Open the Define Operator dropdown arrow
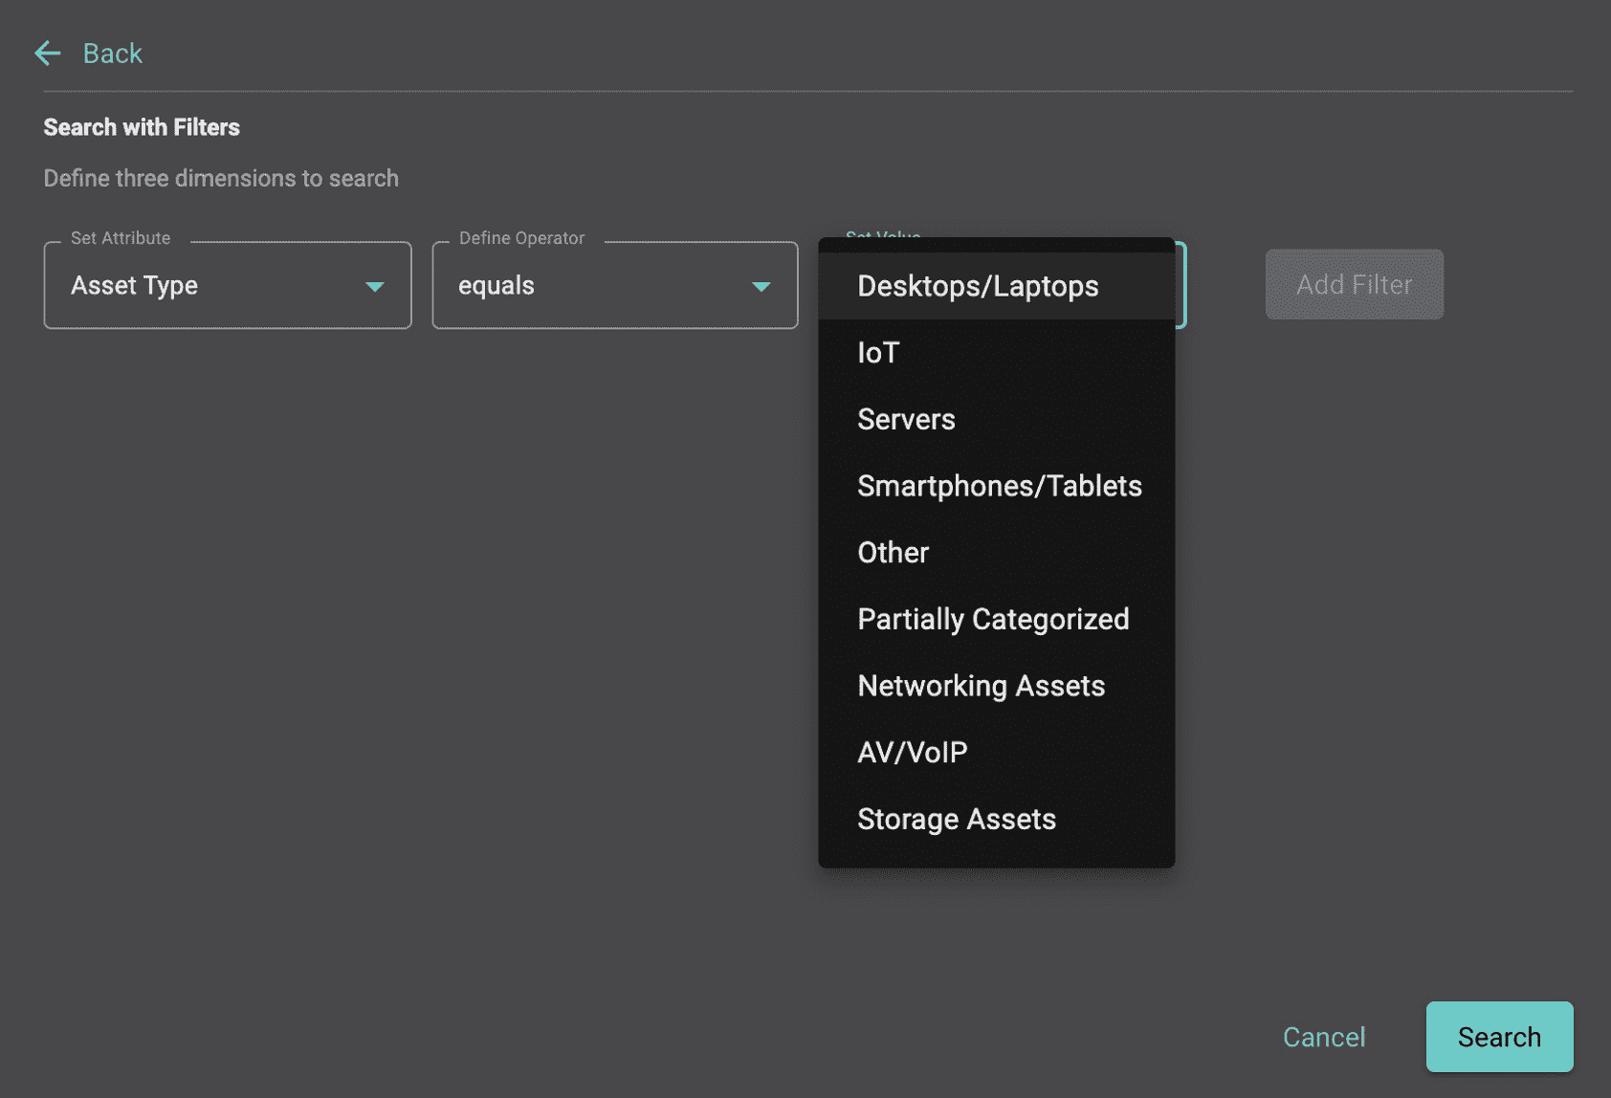The image size is (1611, 1098). [x=761, y=286]
